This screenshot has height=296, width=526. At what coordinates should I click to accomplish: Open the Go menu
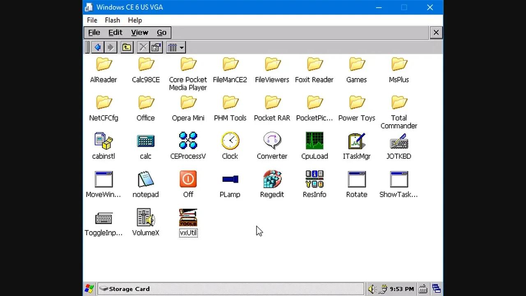(x=161, y=32)
